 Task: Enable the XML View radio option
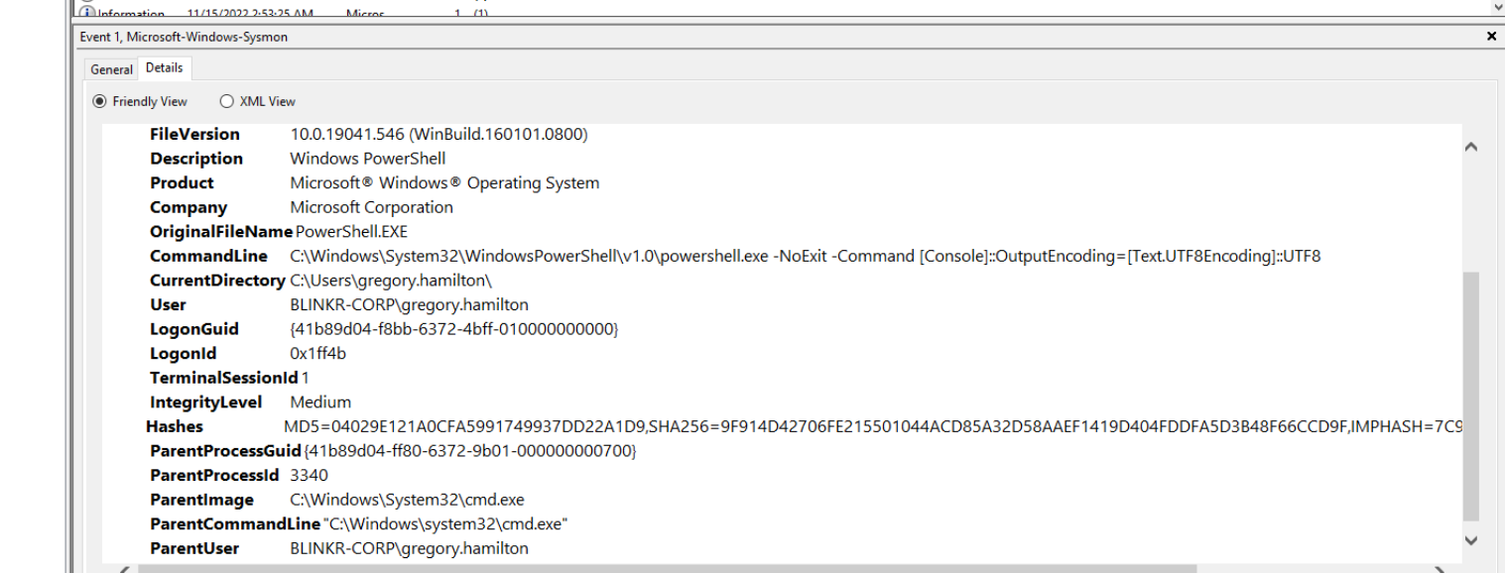226,101
